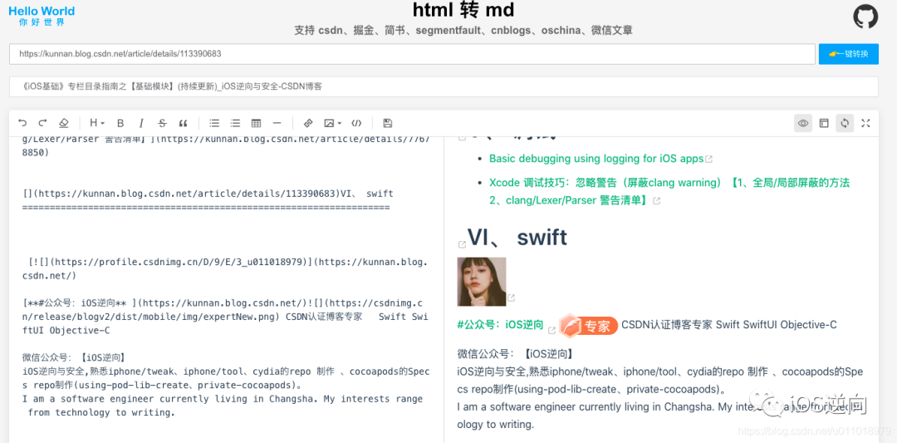Clear editor content with the eraser icon
Viewport: 897px width, 443px height.
pos(63,122)
